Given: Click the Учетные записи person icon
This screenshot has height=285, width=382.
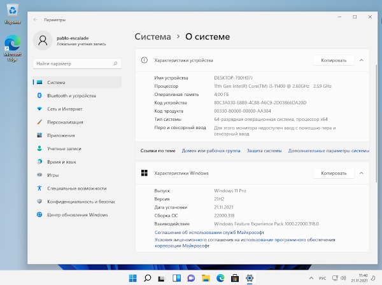Looking at the screenshot, I should coord(39,148).
